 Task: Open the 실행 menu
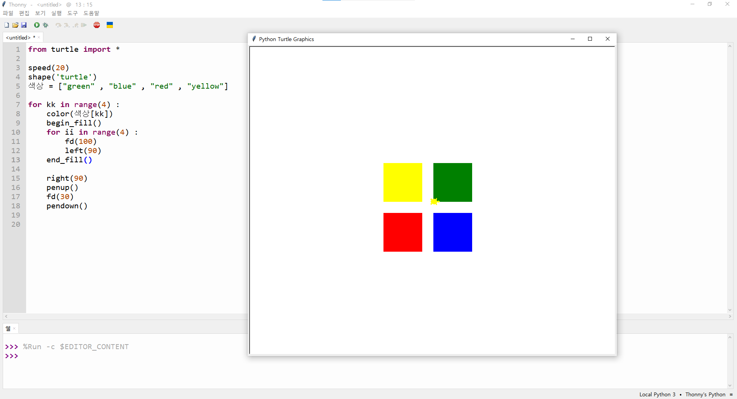(56, 13)
